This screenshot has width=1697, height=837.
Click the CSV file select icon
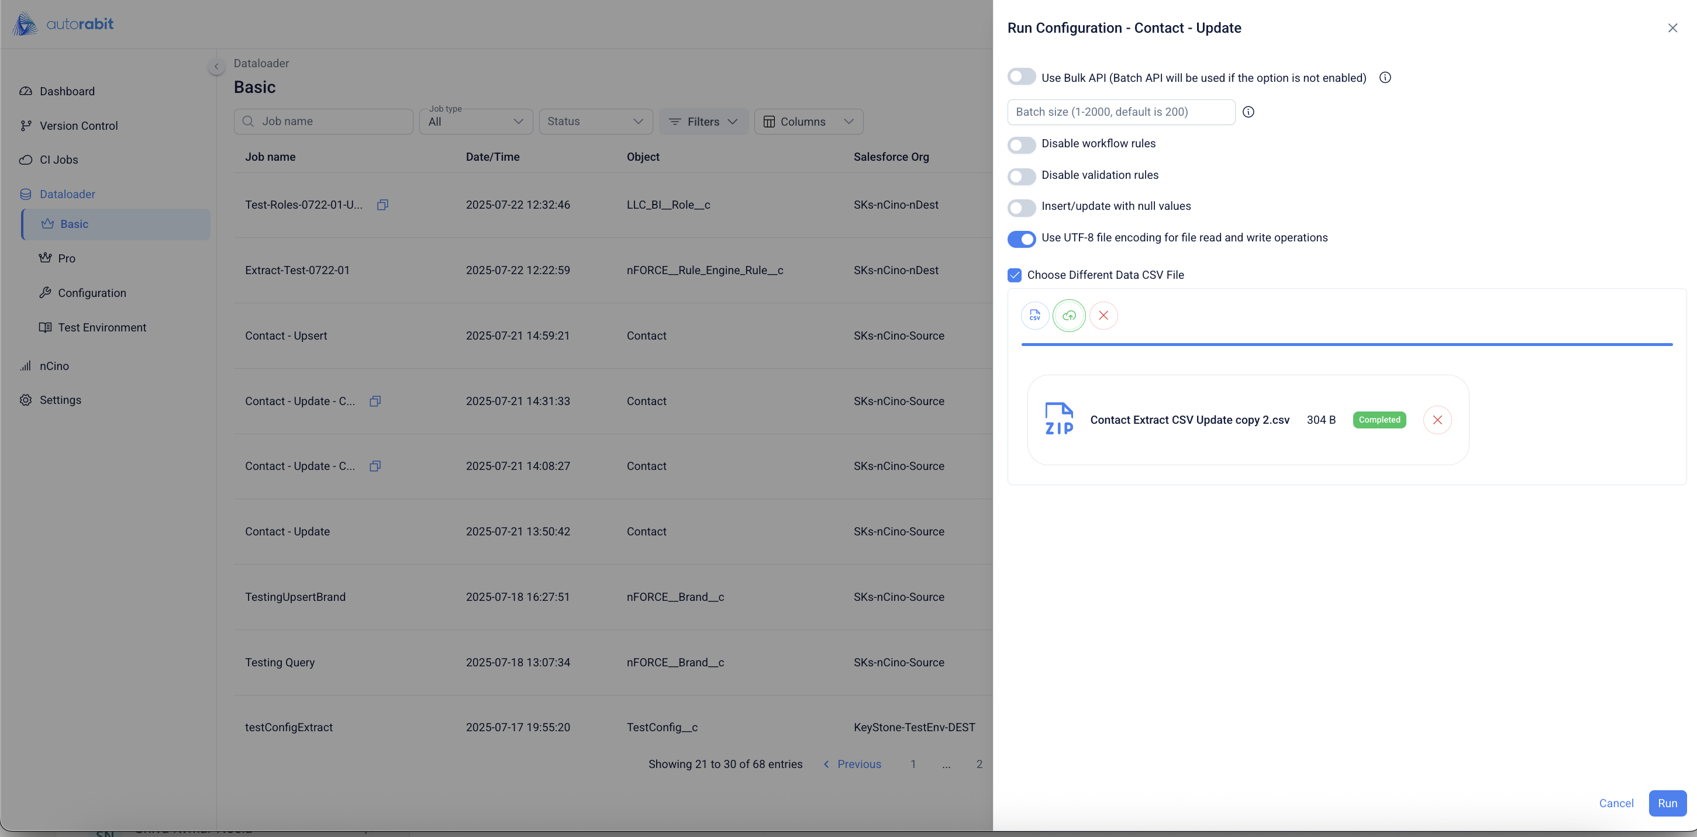[1035, 316]
